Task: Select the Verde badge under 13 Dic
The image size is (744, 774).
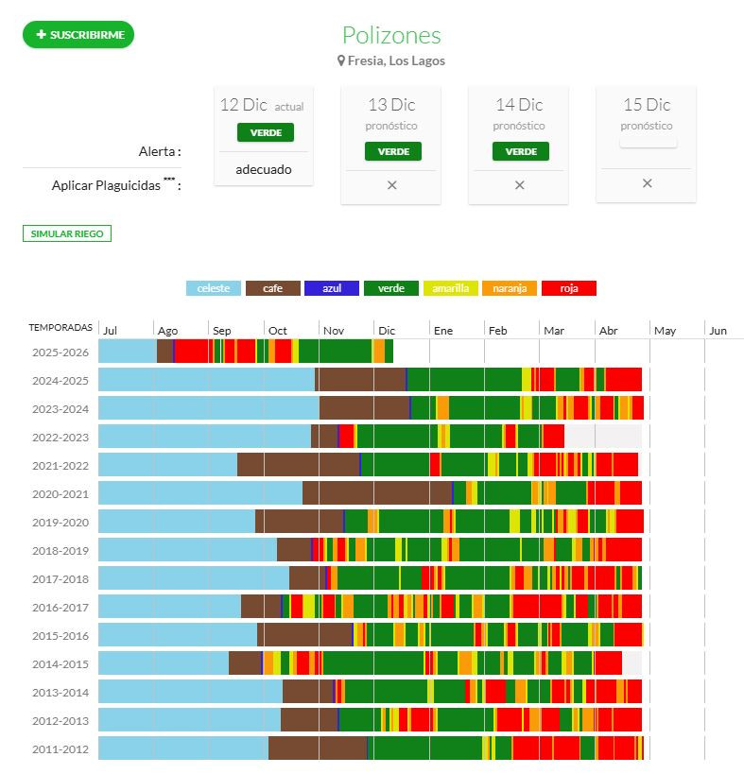Action: 392,151
